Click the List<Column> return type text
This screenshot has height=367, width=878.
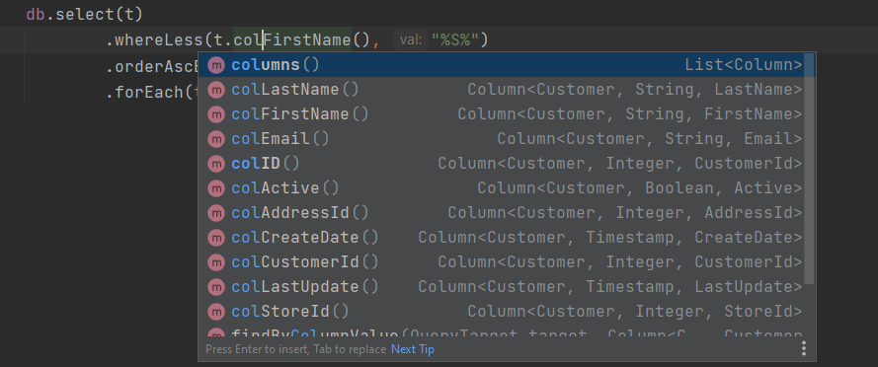click(744, 65)
